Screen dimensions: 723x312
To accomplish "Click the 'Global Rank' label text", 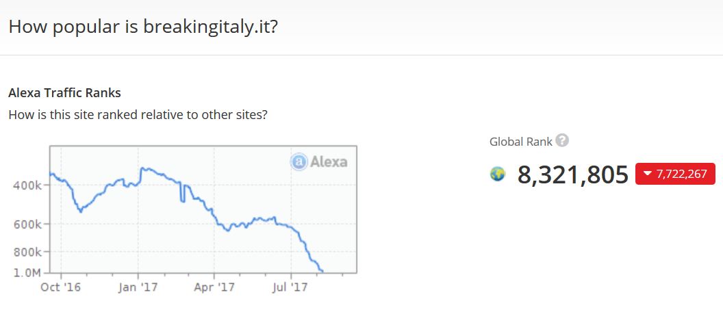I will coord(520,142).
